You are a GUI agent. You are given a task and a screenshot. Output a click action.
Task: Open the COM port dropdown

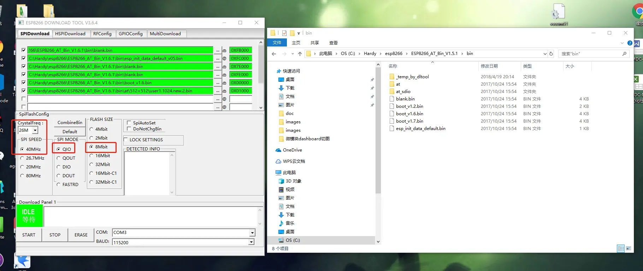252,233
